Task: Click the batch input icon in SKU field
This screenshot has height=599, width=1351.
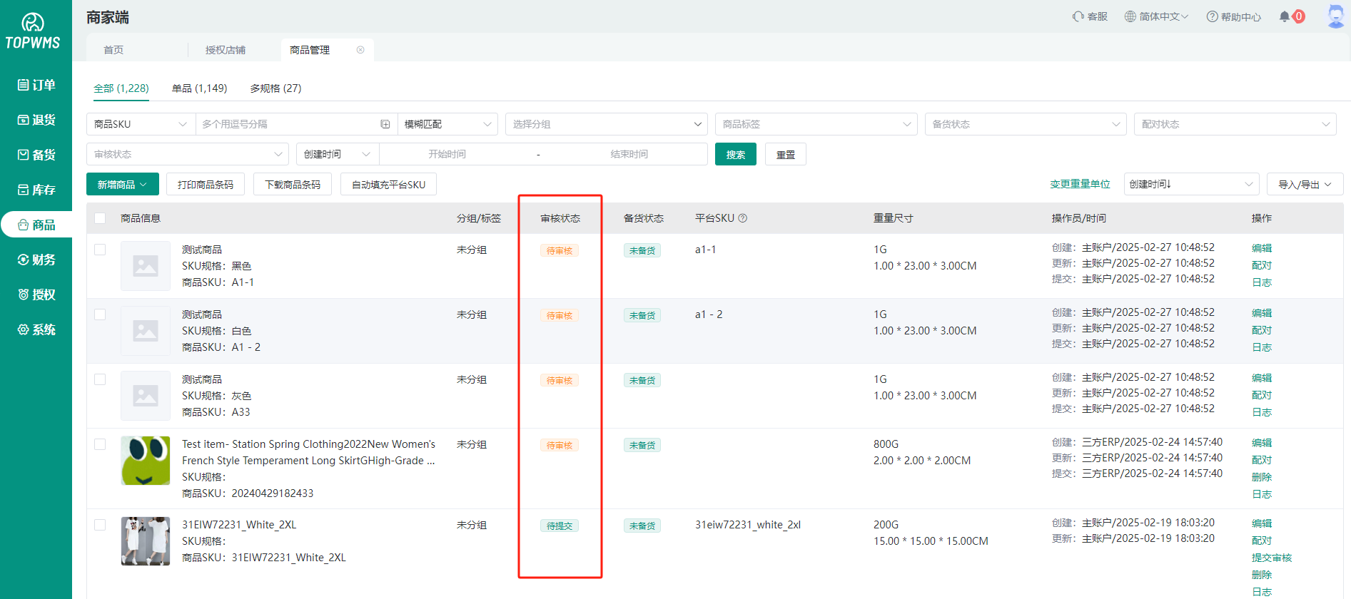Action: tap(385, 124)
